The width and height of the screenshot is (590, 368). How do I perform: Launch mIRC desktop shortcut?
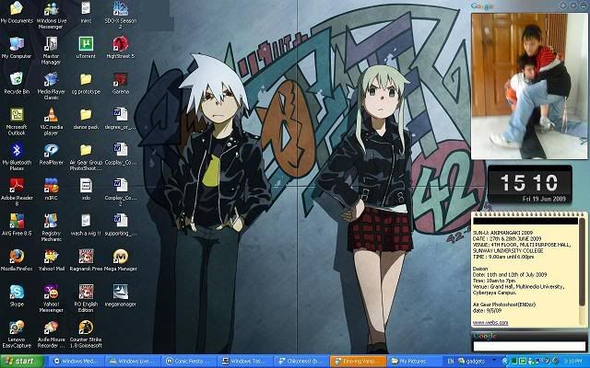[52, 190]
